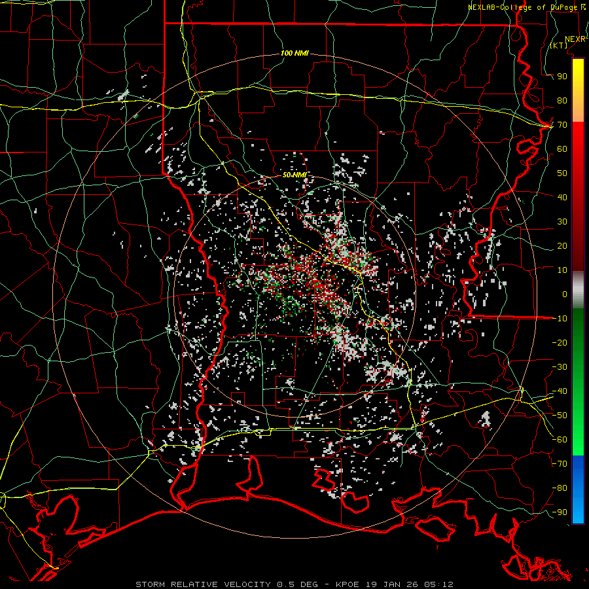Click the 50 NMI range ring label

(294, 175)
